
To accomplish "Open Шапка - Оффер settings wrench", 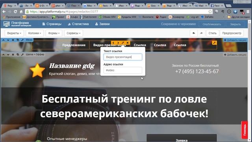I will (x=22, y=54).
